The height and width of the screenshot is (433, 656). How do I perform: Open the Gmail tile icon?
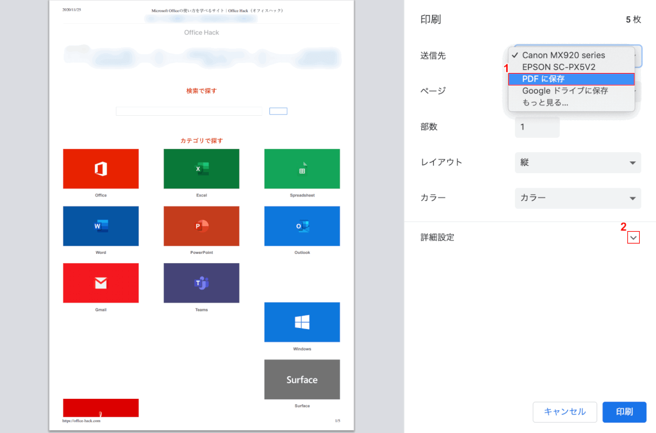101,283
